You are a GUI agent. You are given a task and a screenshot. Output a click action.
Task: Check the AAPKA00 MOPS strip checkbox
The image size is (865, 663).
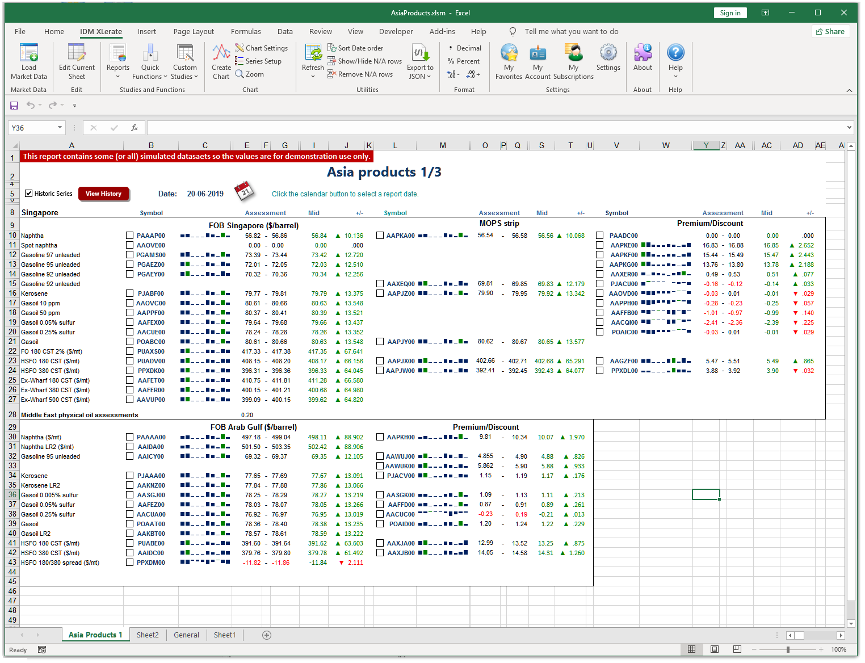click(380, 236)
